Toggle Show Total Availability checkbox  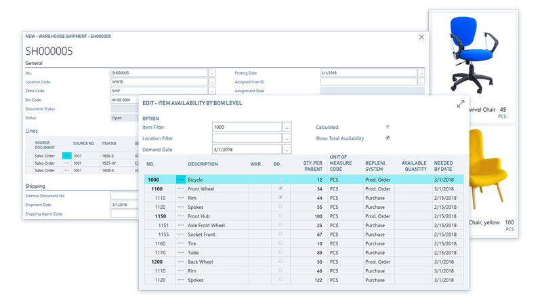388,138
